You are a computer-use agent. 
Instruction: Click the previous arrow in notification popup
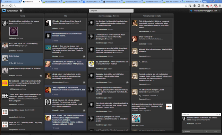(x=207, y=132)
